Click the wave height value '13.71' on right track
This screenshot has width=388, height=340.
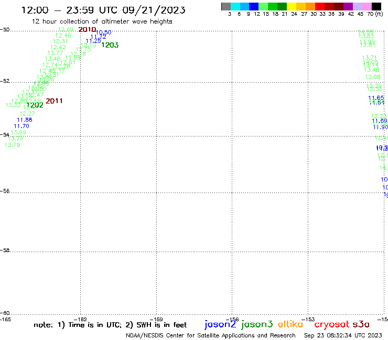point(369,58)
